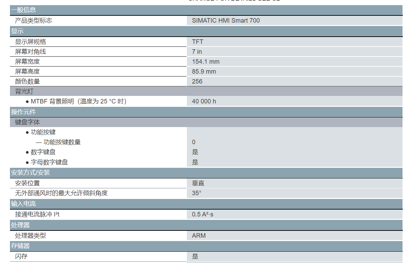The width and height of the screenshot is (408, 263).
Task: Click the 安装方式/安装 section header
Action: (31, 173)
